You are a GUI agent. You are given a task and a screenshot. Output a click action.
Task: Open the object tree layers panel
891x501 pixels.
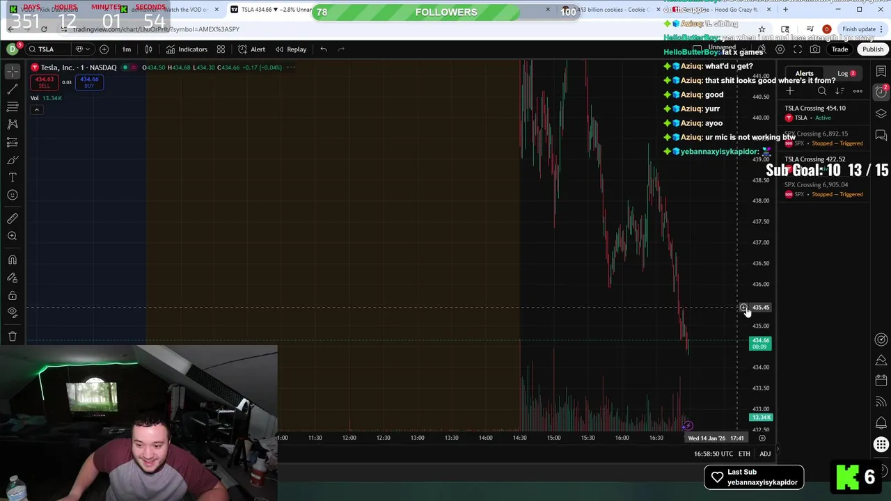881,113
